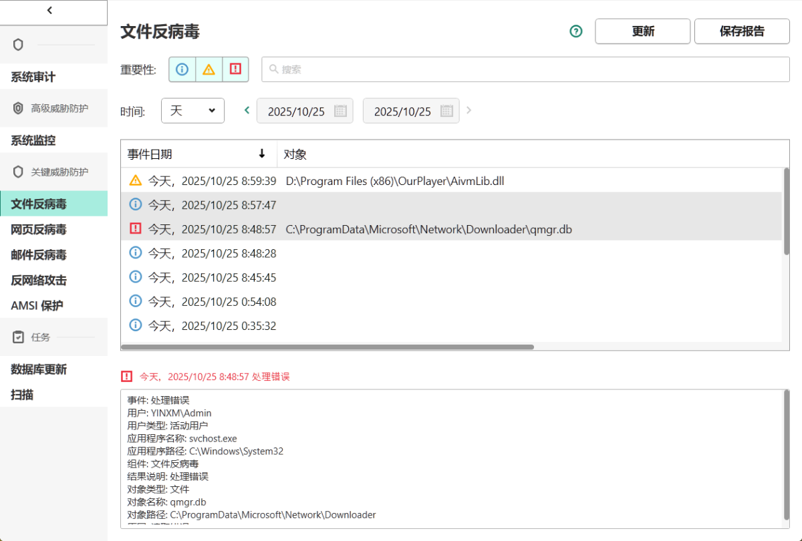Sort by 事件日期 column header arrow

(262, 154)
